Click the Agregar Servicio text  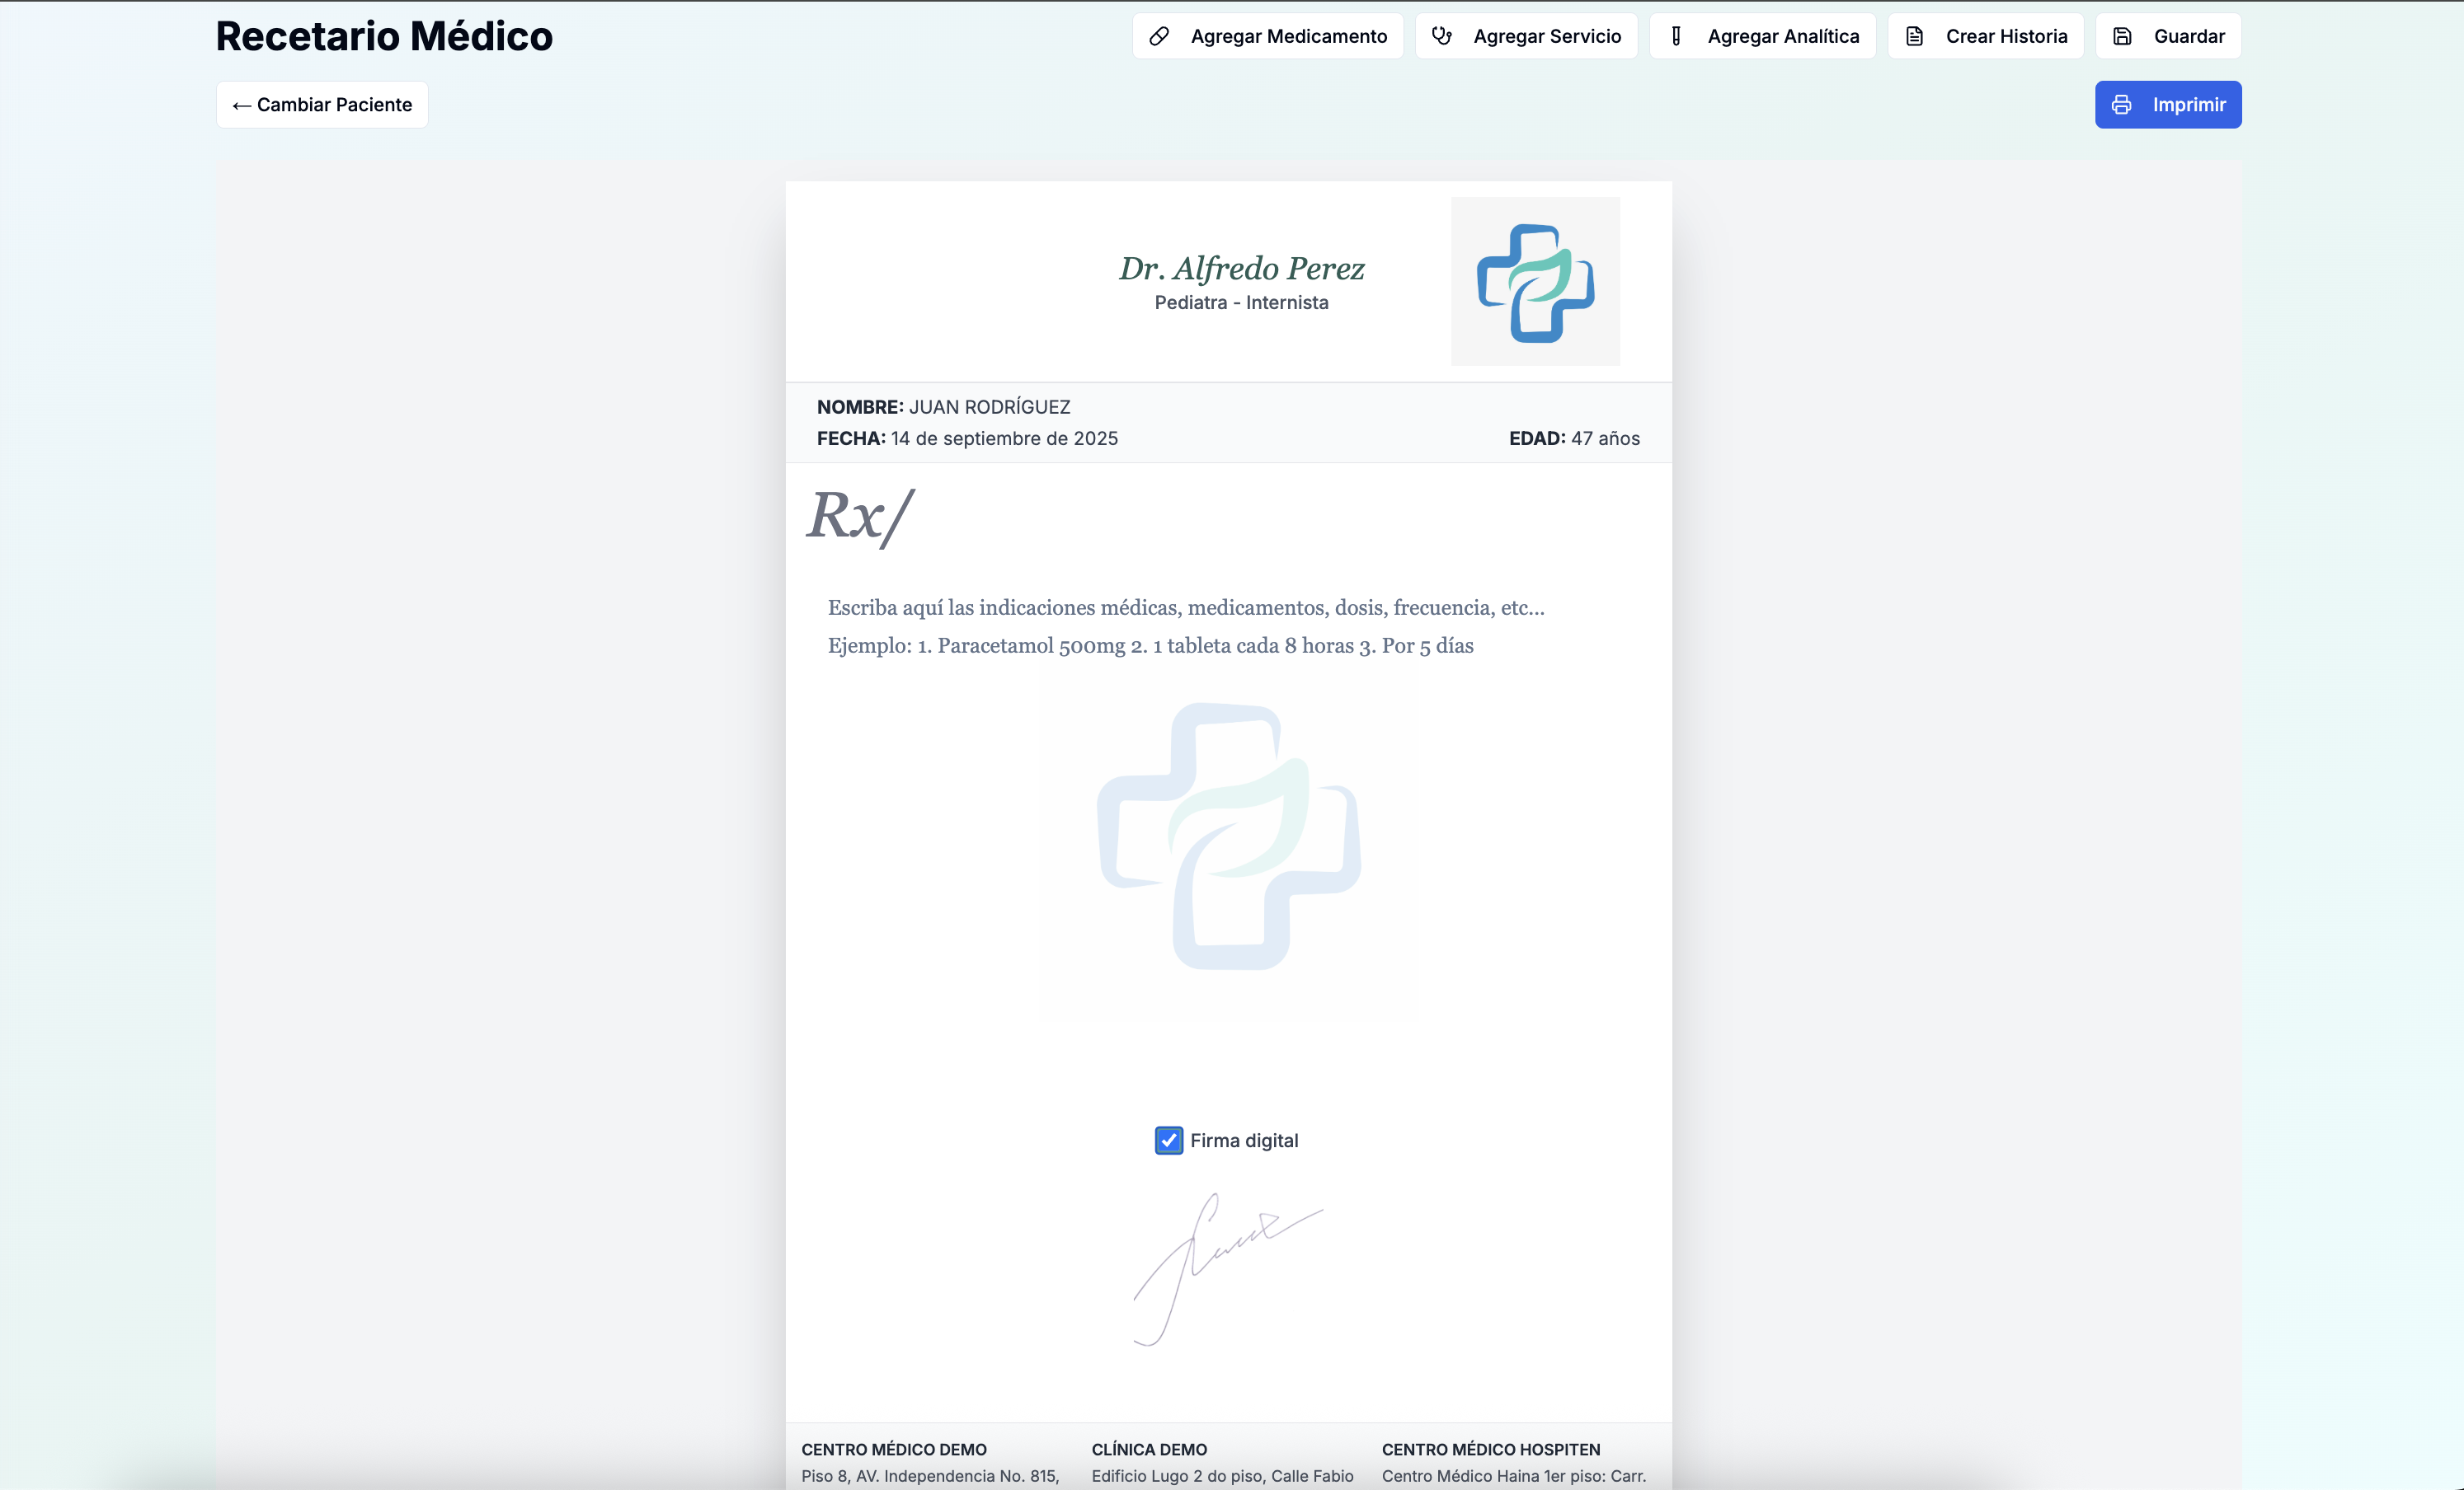(x=1546, y=36)
